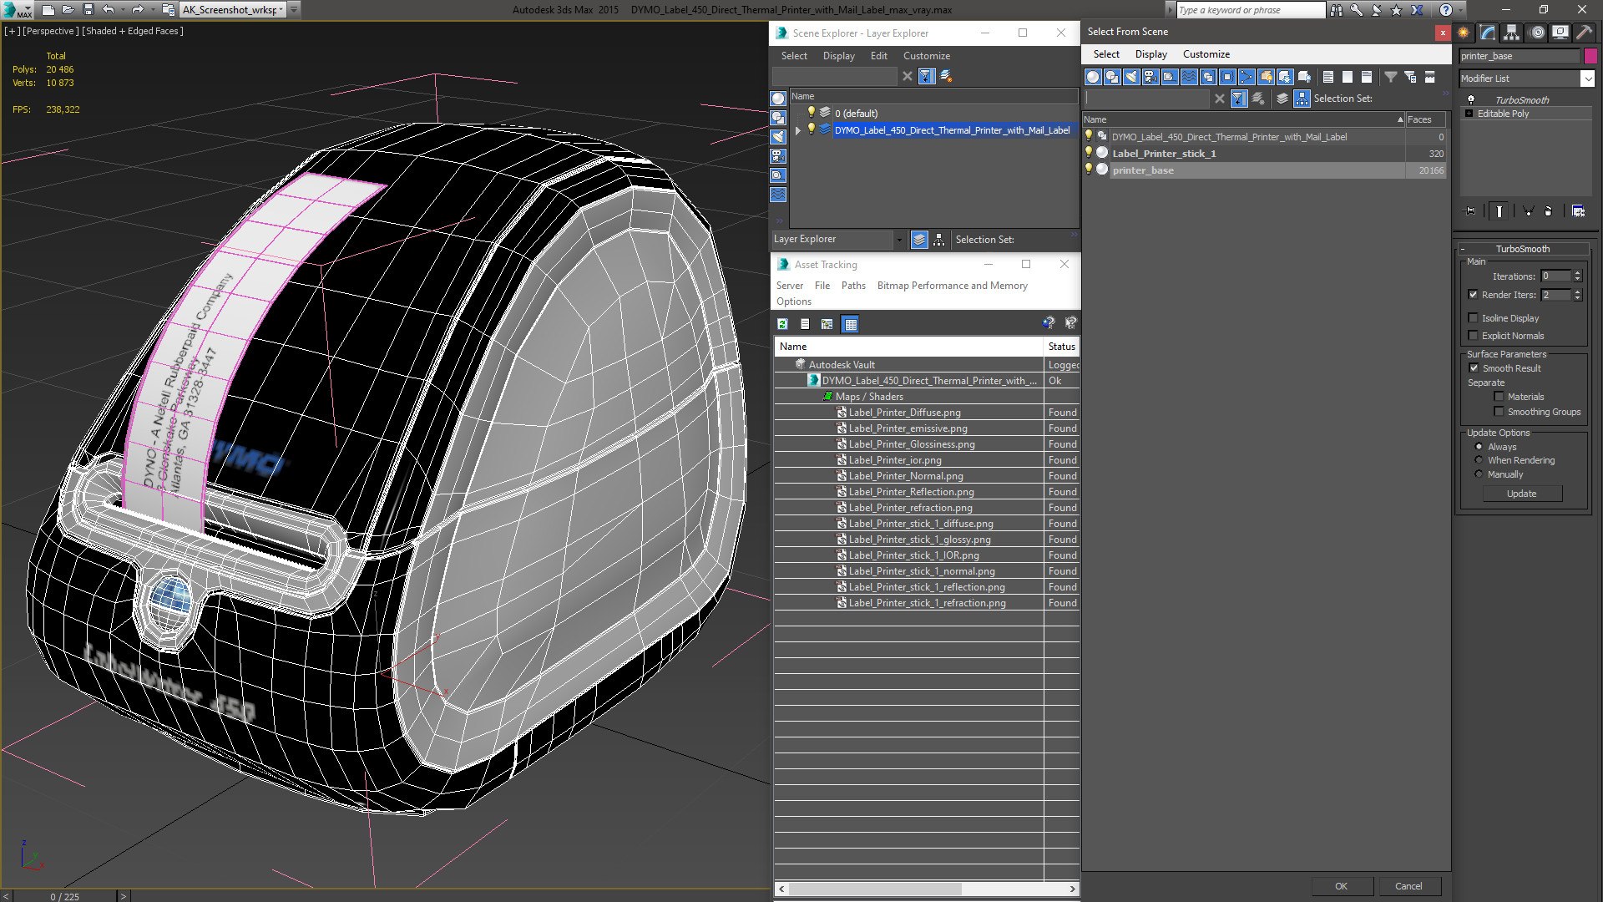Open the 3ds Max application menu
Image resolution: width=1603 pixels, height=902 pixels.
17,10
